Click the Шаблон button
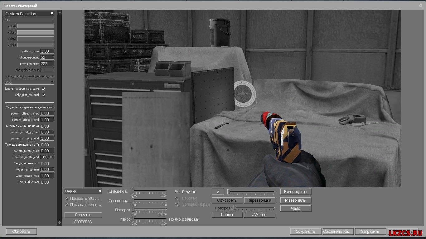 pyautogui.click(x=227, y=215)
